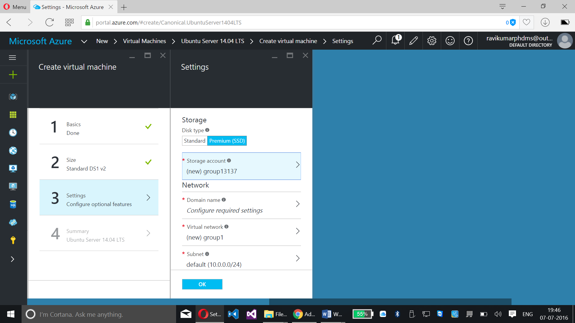Show Storage account info icon
This screenshot has width=575, height=323.
[x=229, y=161]
